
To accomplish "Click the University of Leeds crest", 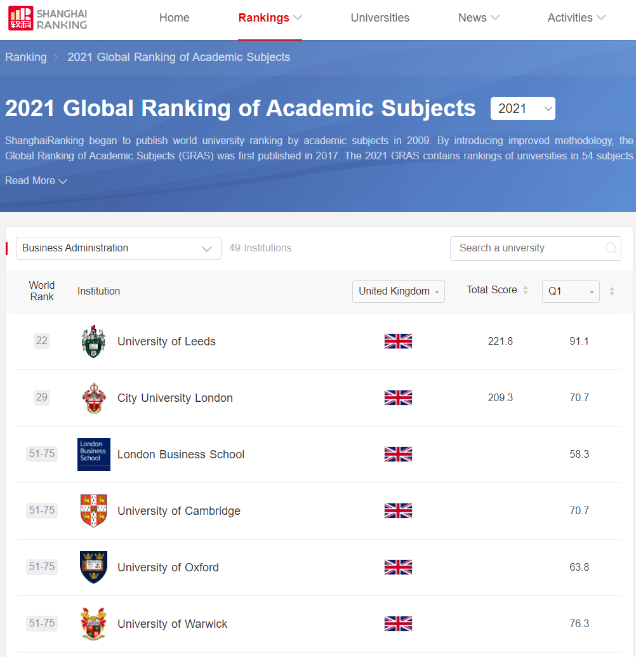I will pyautogui.click(x=93, y=342).
